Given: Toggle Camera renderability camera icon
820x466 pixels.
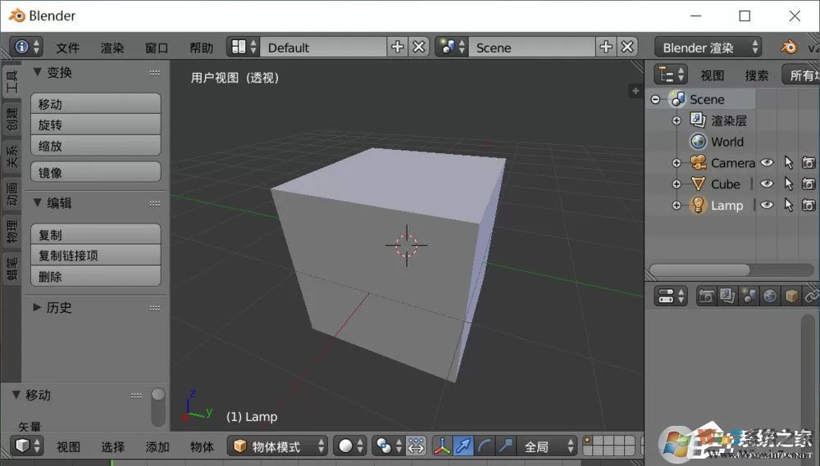Looking at the screenshot, I should coord(809,163).
